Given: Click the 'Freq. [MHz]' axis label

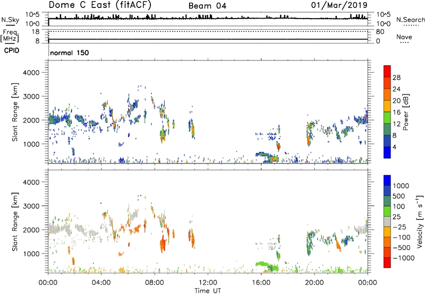Looking at the screenshot, I should 10,36.
